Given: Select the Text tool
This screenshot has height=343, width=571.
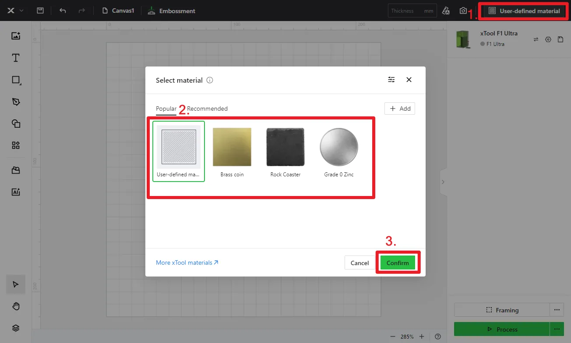Looking at the screenshot, I should pyautogui.click(x=16, y=58).
